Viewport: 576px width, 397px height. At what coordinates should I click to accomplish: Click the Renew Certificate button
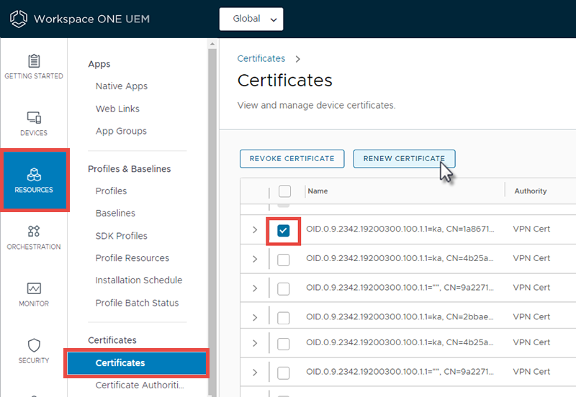pos(404,159)
